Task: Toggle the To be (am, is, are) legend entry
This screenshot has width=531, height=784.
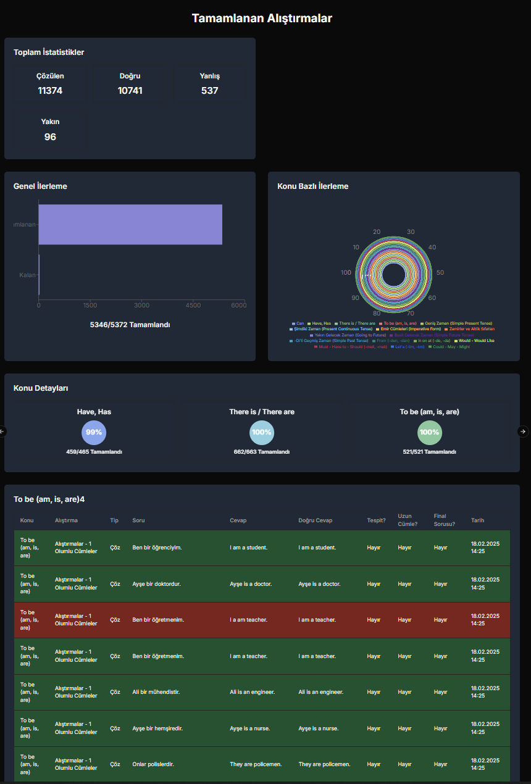Action: point(398,323)
